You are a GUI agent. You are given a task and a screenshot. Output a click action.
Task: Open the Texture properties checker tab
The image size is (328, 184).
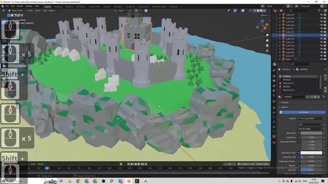[274, 143]
